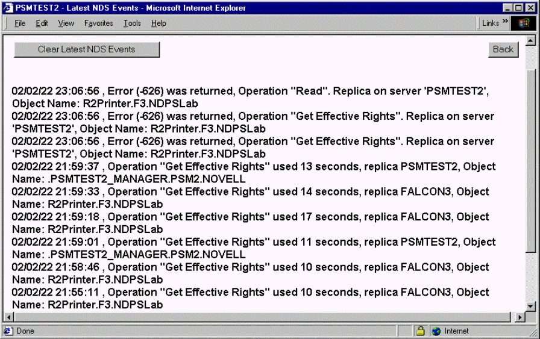Open the Tools menu
This screenshot has height=339, width=540.
point(132,23)
